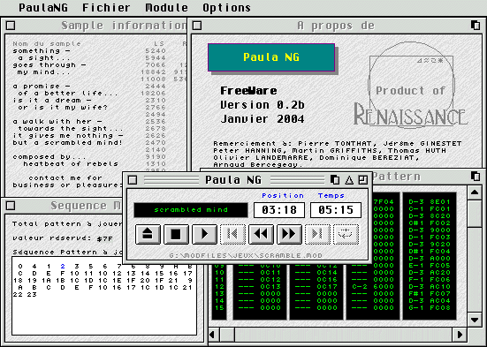Image resolution: width=487 pixels, height=347 pixels.
Task: Click the Pattern window's scroll left arrow
Action: (x=213, y=335)
